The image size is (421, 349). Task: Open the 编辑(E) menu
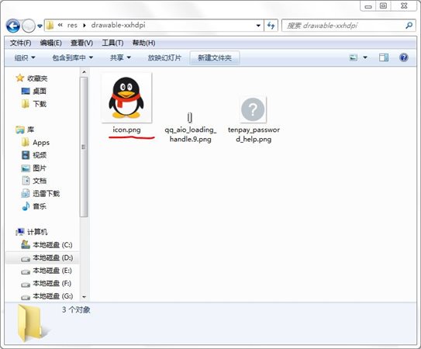(x=50, y=43)
